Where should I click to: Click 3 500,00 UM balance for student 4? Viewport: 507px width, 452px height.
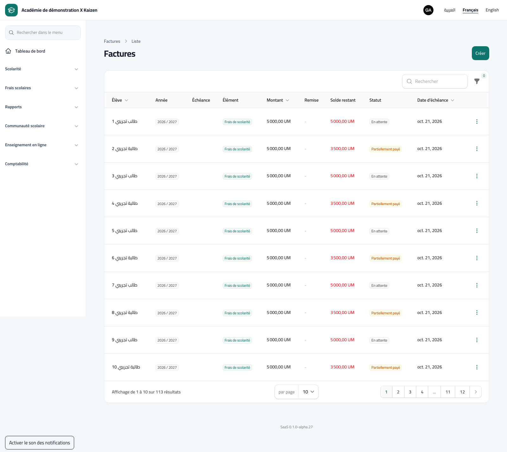342,203
